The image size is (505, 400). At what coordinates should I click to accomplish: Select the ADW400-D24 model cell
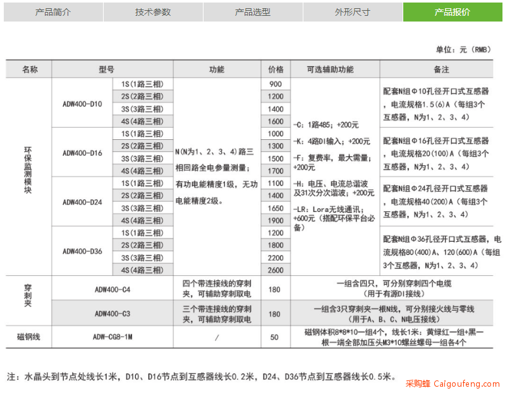[82, 203]
